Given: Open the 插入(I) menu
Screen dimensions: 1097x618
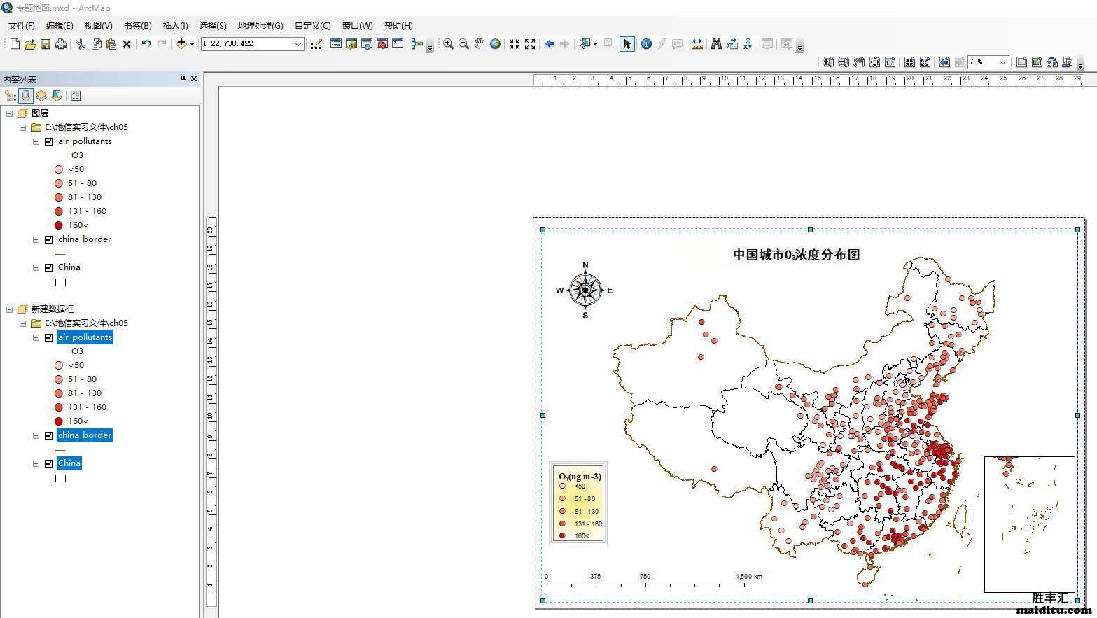Looking at the screenshot, I should [175, 25].
